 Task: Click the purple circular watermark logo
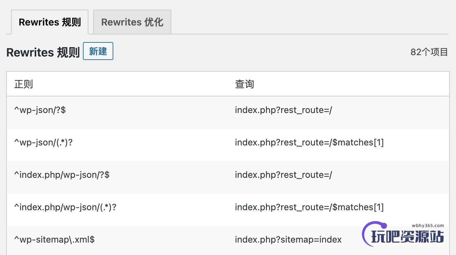tap(367, 234)
